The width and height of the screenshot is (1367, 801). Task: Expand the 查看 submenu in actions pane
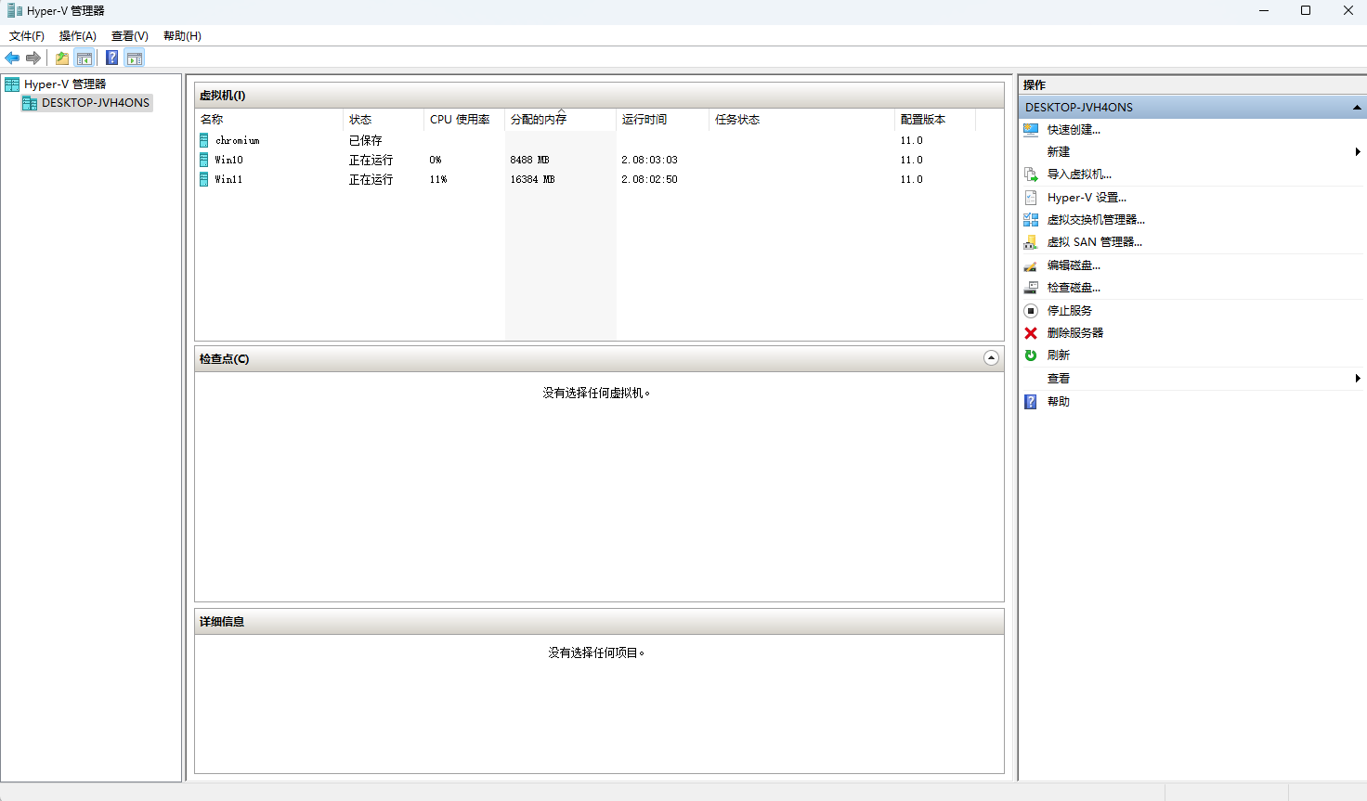pyautogui.click(x=1358, y=378)
